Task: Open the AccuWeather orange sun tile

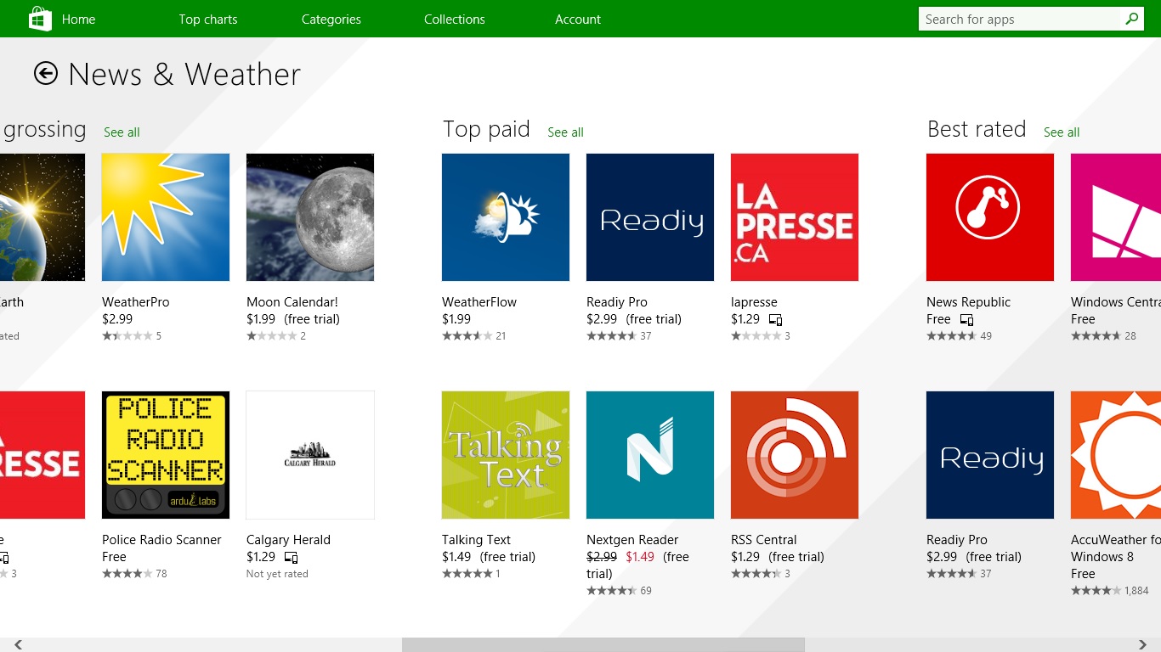Action: click(x=1116, y=455)
